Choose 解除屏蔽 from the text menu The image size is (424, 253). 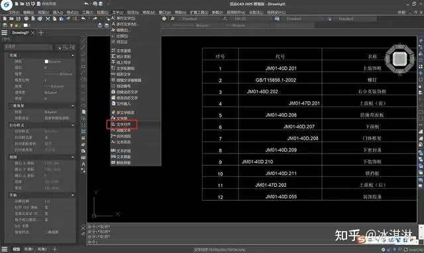click(x=136, y=163)
